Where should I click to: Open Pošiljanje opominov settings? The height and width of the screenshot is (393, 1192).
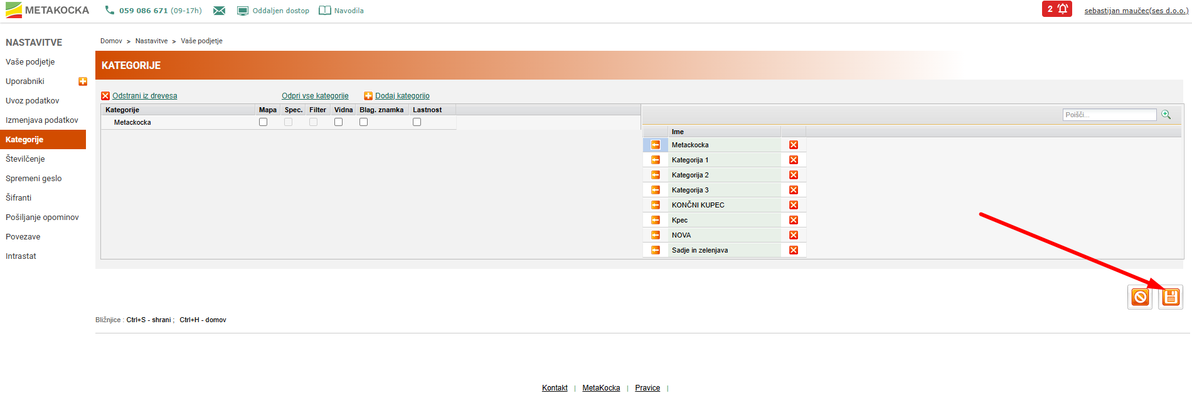[x=42, y=217]
